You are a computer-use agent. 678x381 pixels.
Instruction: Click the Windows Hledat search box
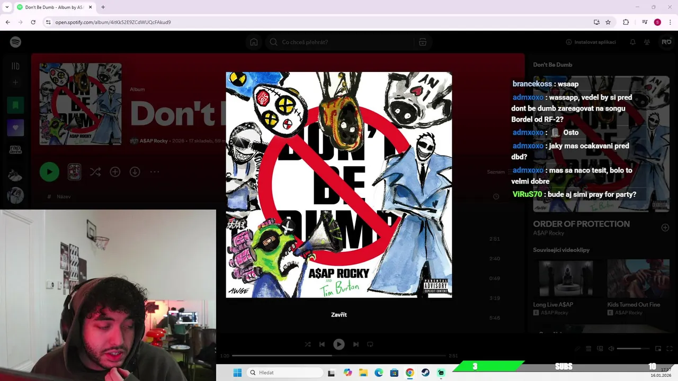(285, 373)
